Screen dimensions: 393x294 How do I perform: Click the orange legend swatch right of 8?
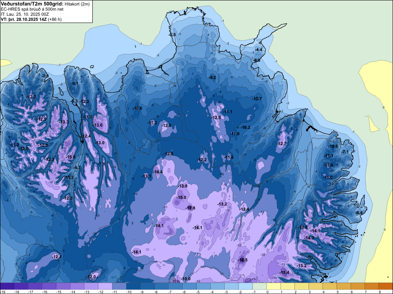click(x=386, y=286)
